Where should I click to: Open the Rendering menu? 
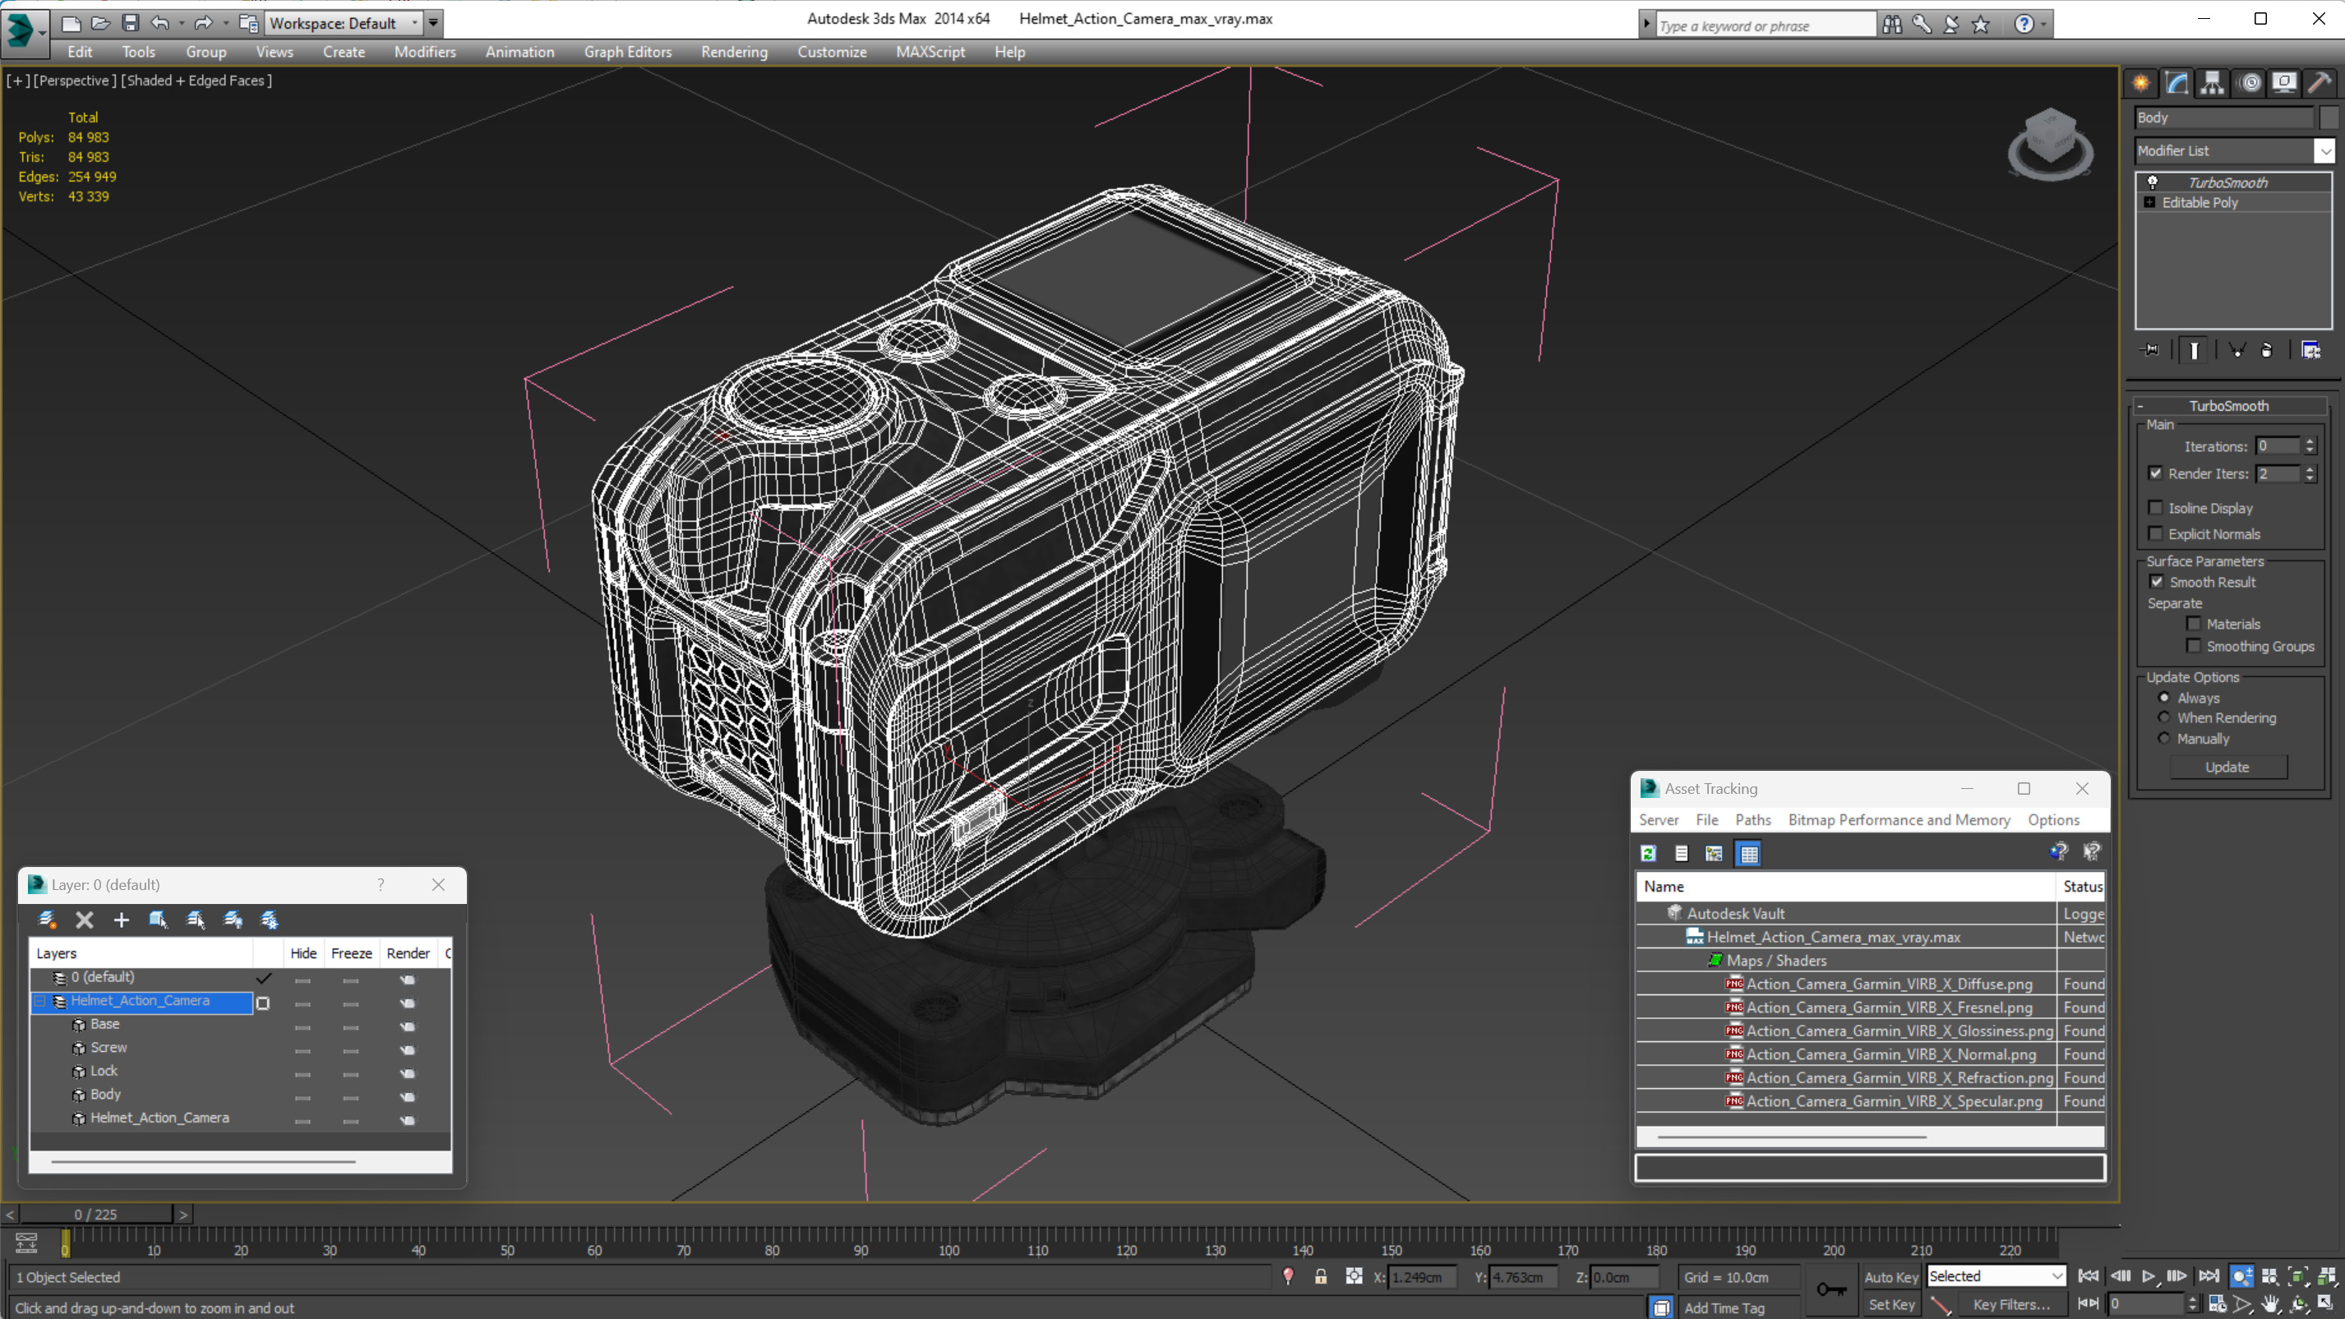pyautogui.click(x=732, y=52)
